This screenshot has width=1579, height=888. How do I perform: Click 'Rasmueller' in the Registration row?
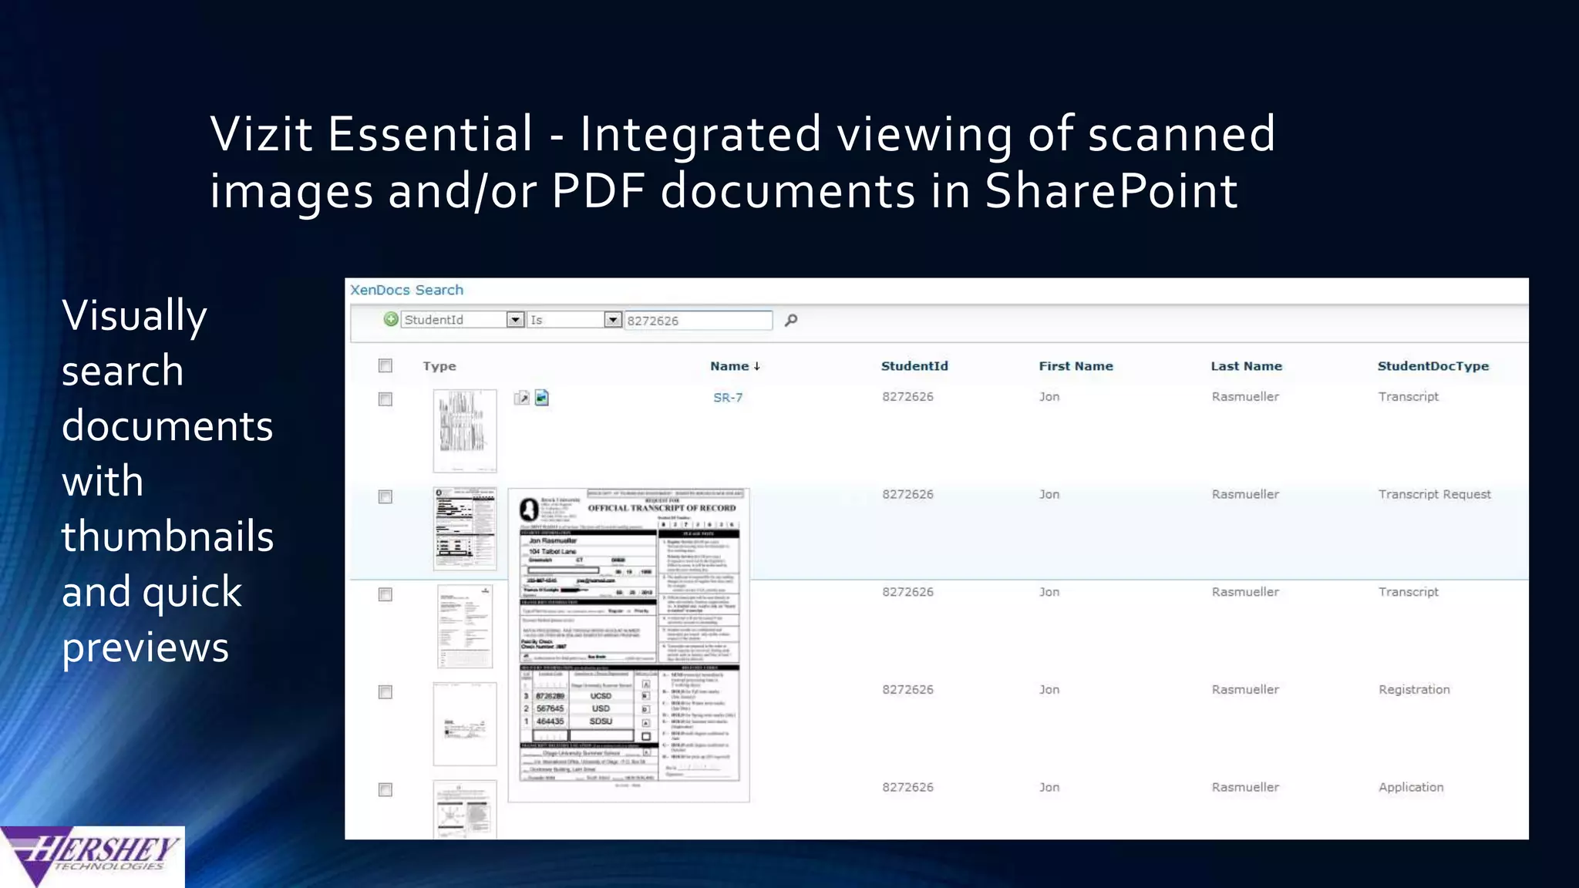1245,689
